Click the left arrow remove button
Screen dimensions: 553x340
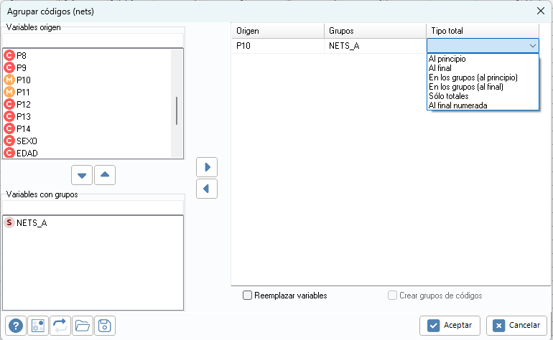coord(207,189)
